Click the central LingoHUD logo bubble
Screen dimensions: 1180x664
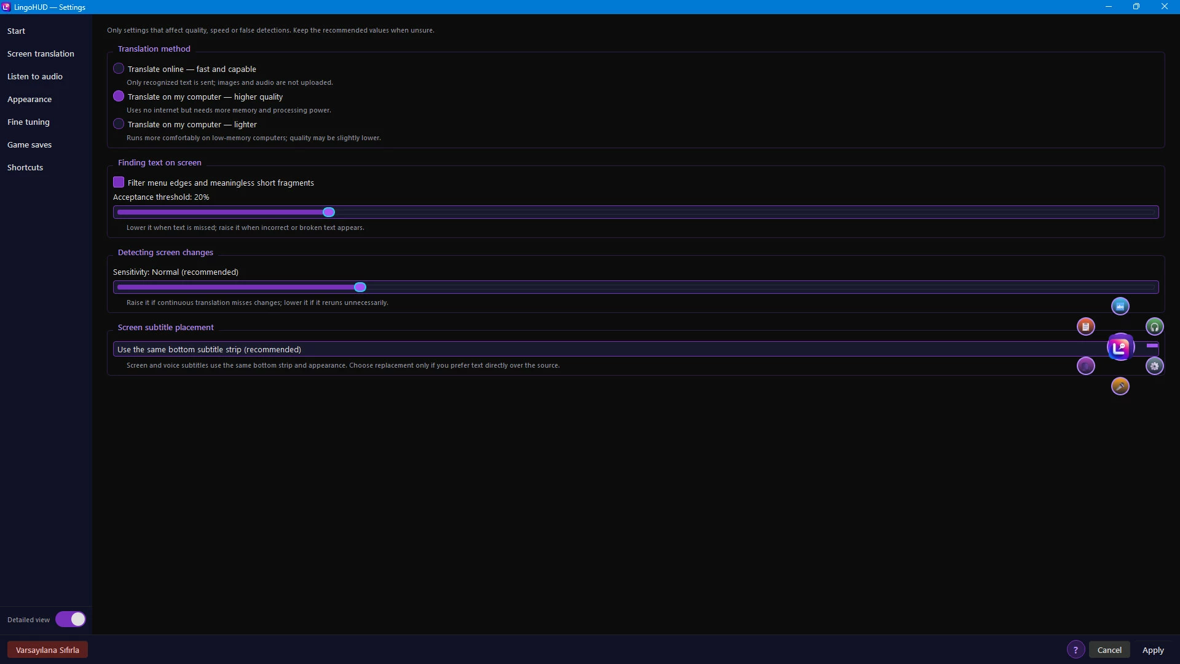(1120, 347)
